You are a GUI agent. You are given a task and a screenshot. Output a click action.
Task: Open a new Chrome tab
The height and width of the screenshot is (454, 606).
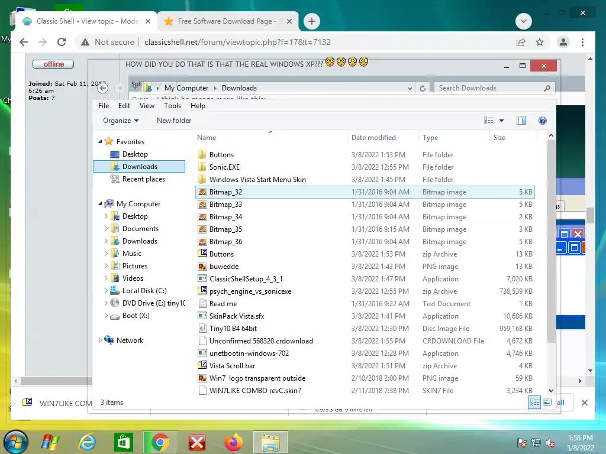312,21
